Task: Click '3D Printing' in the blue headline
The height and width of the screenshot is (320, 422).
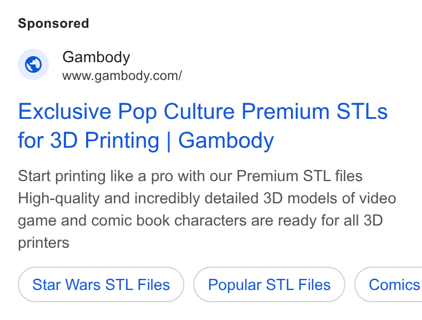Action: coord(105,141)
